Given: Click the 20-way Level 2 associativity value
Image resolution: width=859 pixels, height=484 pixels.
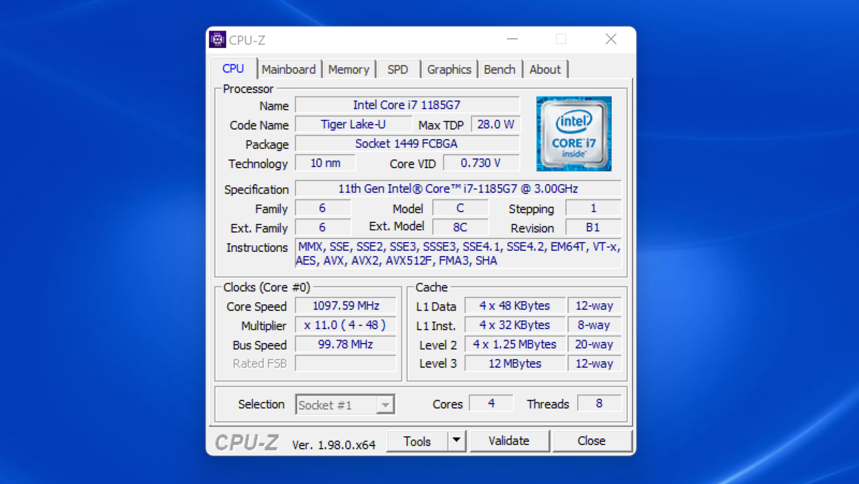Looking at the screenshot, I should (x=594, y=344).
